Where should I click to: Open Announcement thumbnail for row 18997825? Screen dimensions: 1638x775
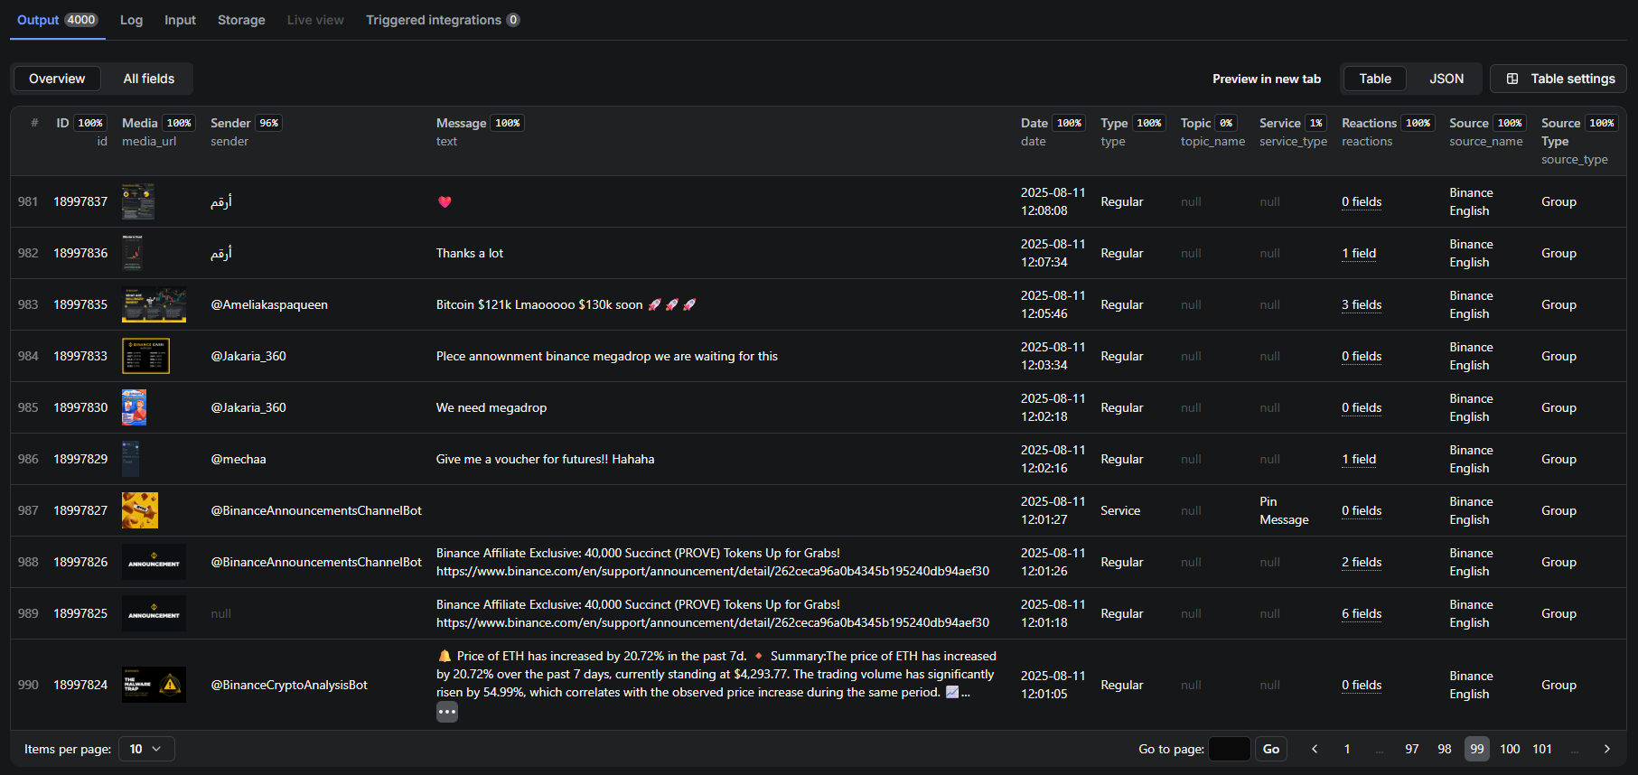coord(154,613)
